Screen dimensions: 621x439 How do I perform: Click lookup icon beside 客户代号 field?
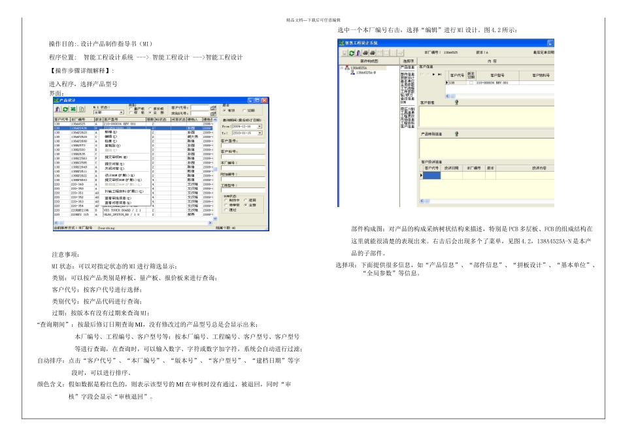point(213,108)
